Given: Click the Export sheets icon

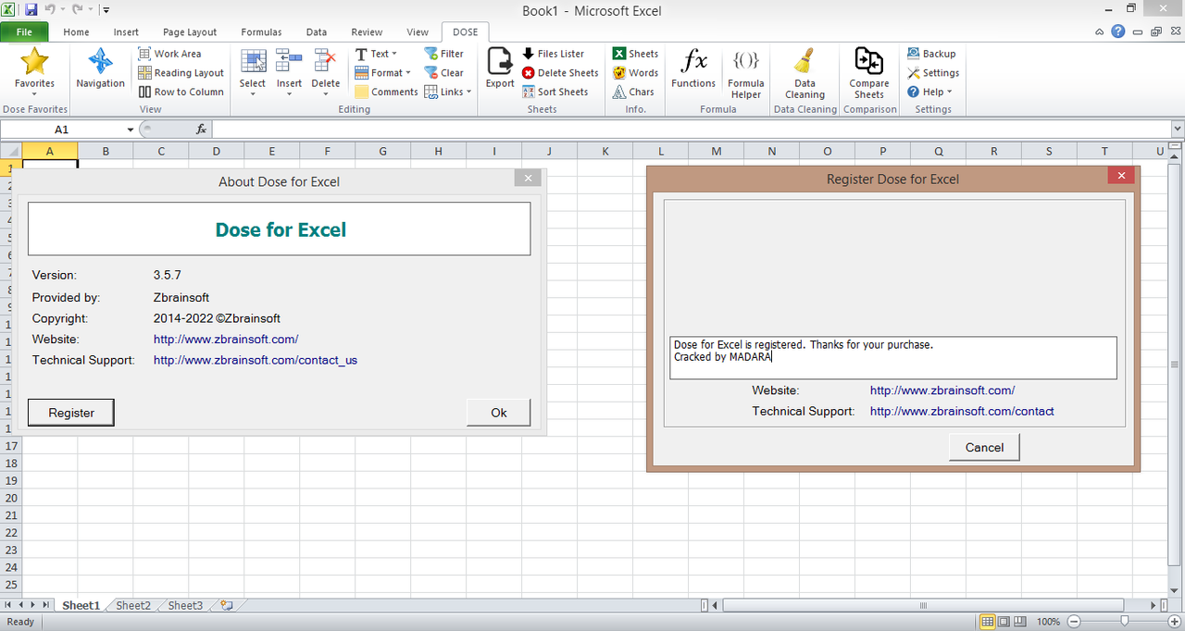Looking at the screenshot, I should pos(500,68).
